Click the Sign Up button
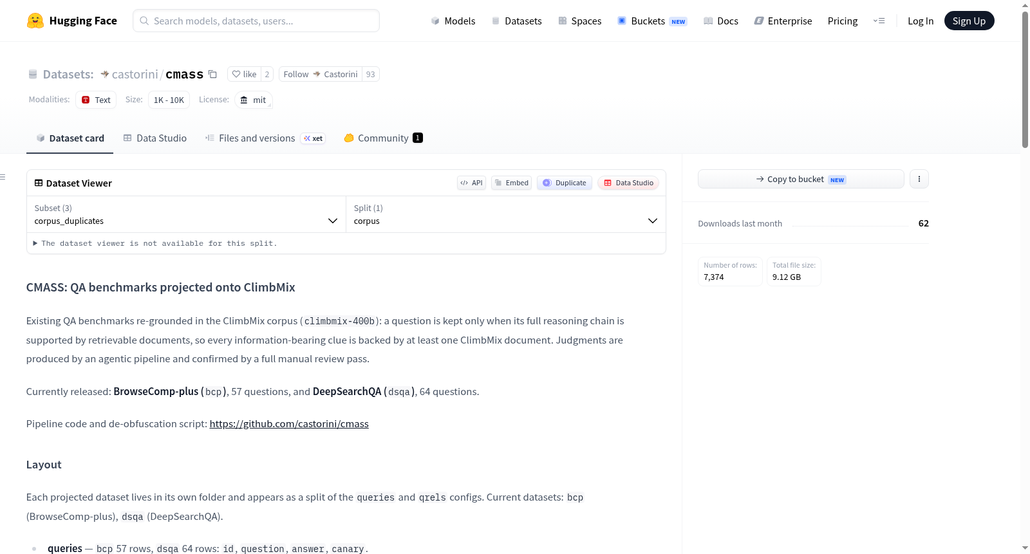The height and width of the screenshot is (554, 1030). (969, 21)
